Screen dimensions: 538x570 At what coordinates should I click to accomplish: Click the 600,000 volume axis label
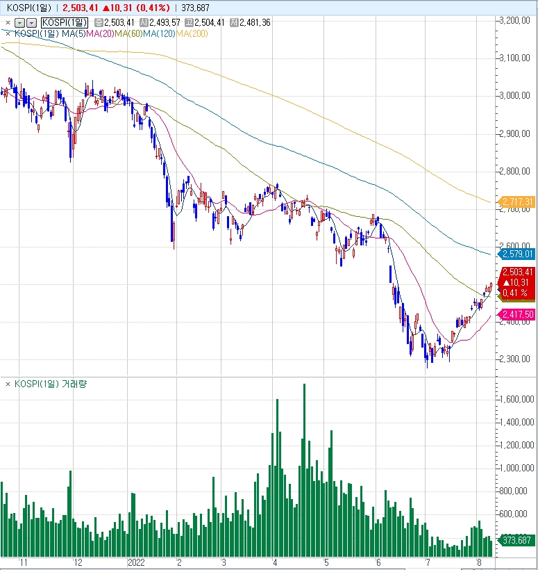[x=513, y=514]
